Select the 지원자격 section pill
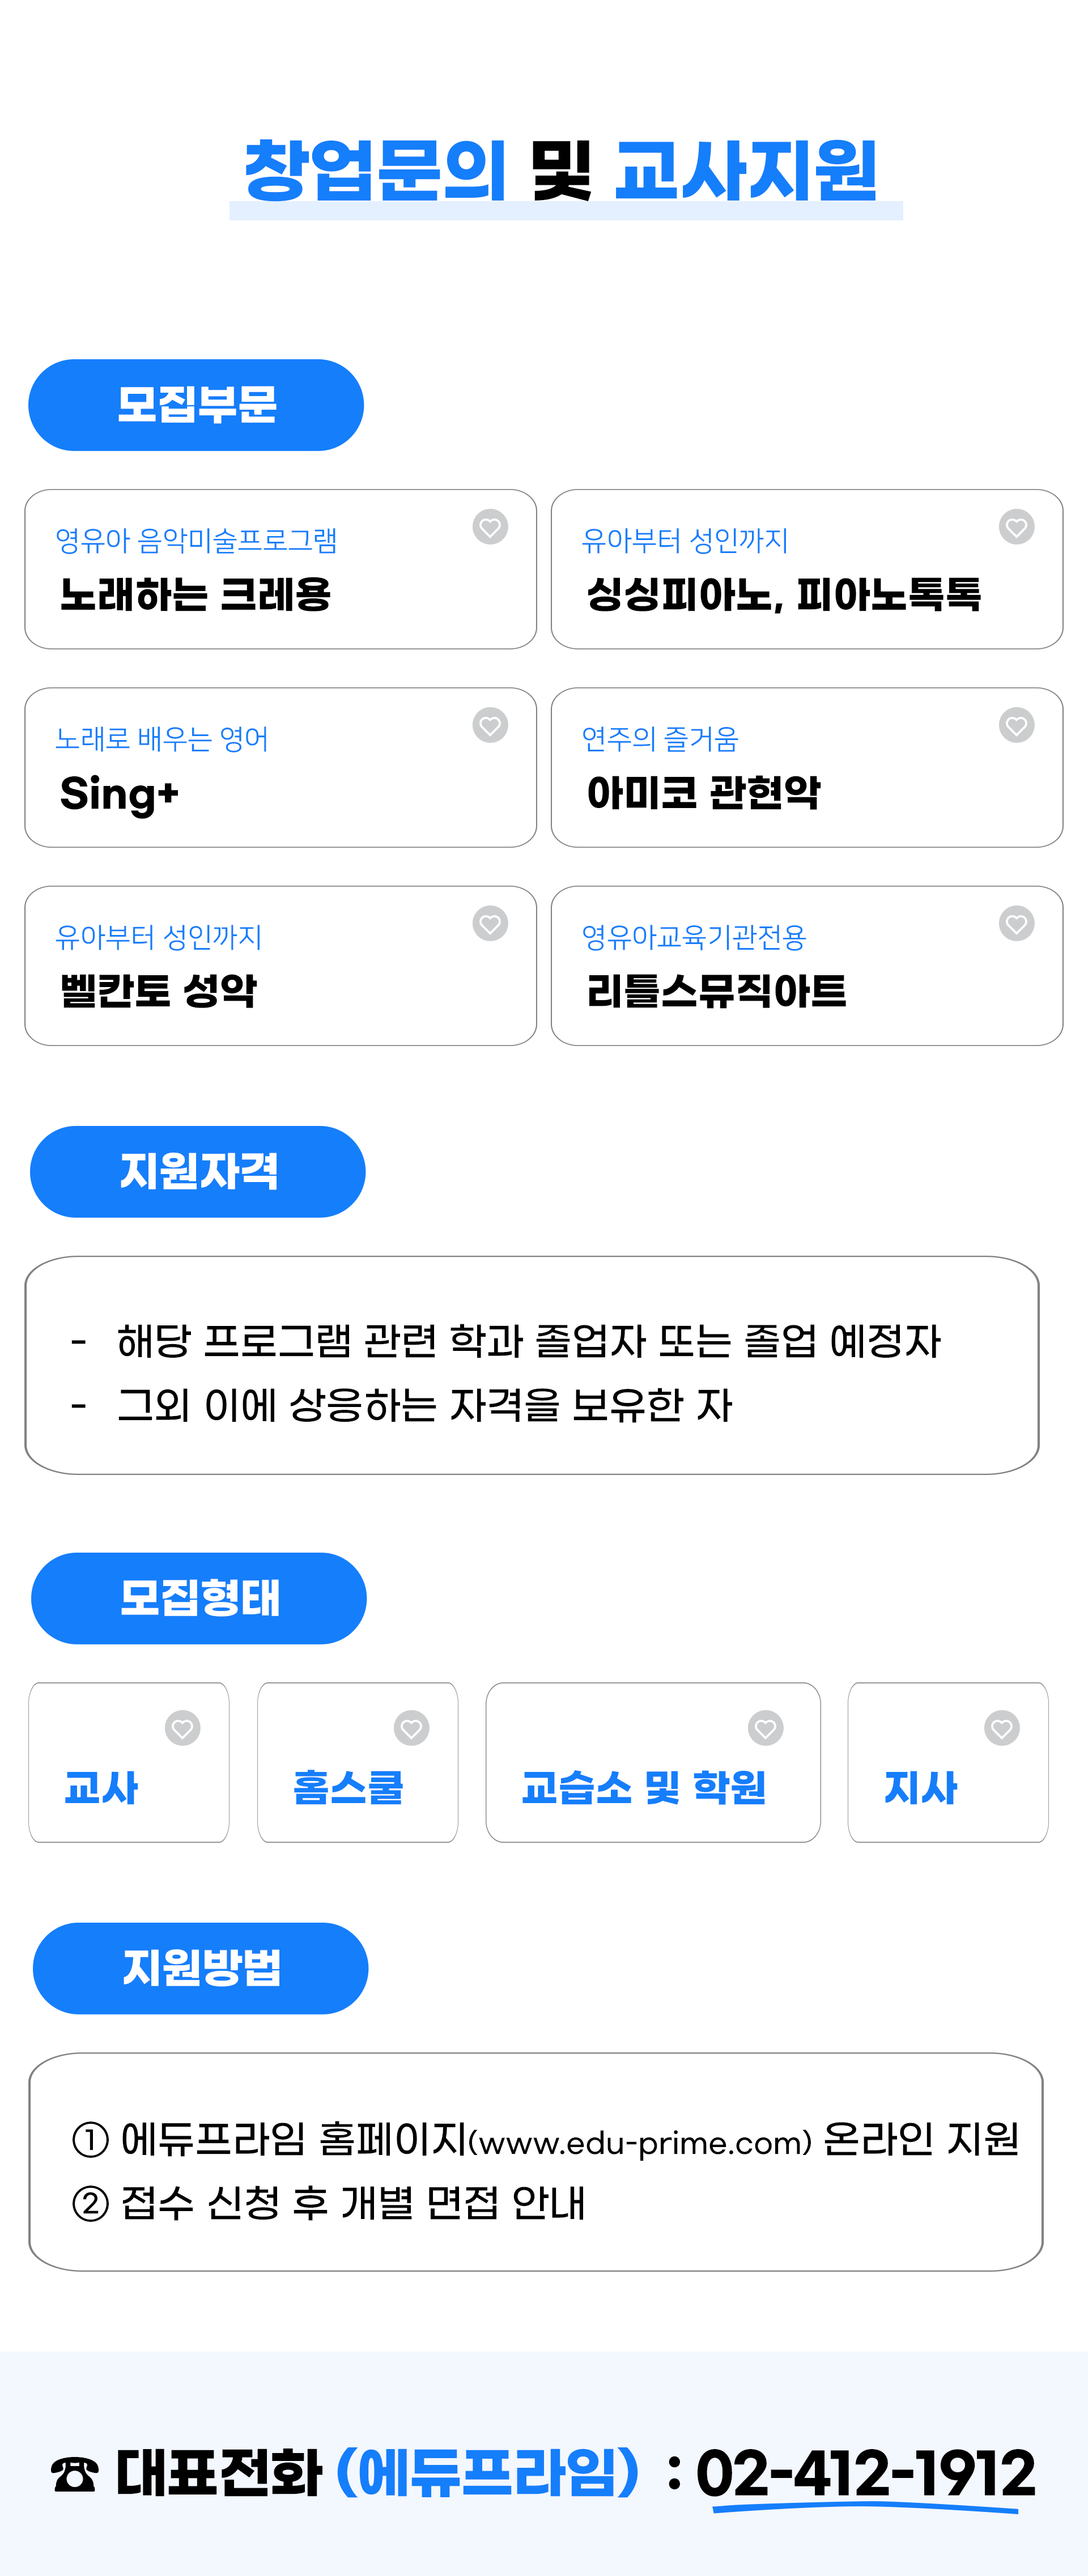This screenshot has height=2576, width=1088. (198, 1172)
